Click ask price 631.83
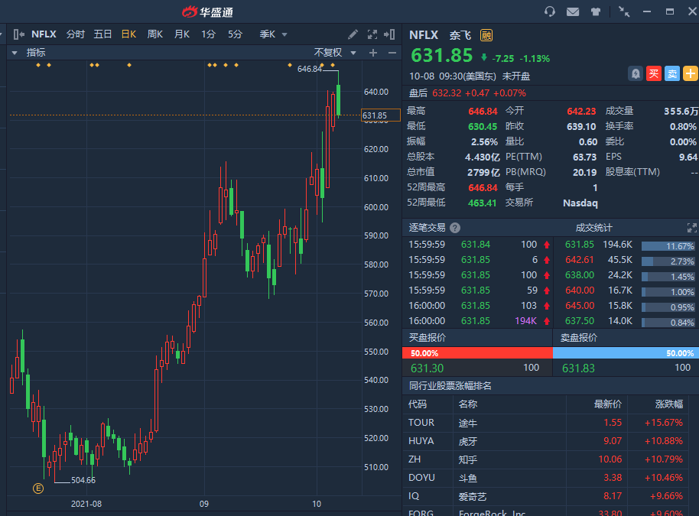The height and width of the screenshot is (516, 699). point(578,368)
